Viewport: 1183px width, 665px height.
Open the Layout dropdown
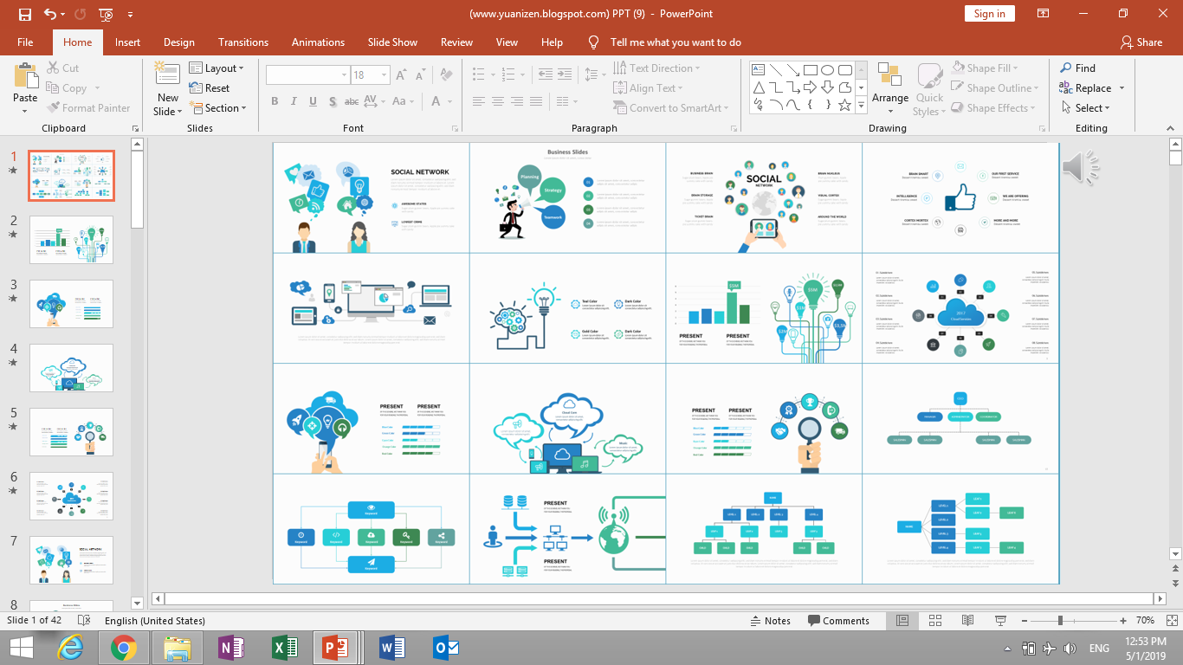coord(217,68)
